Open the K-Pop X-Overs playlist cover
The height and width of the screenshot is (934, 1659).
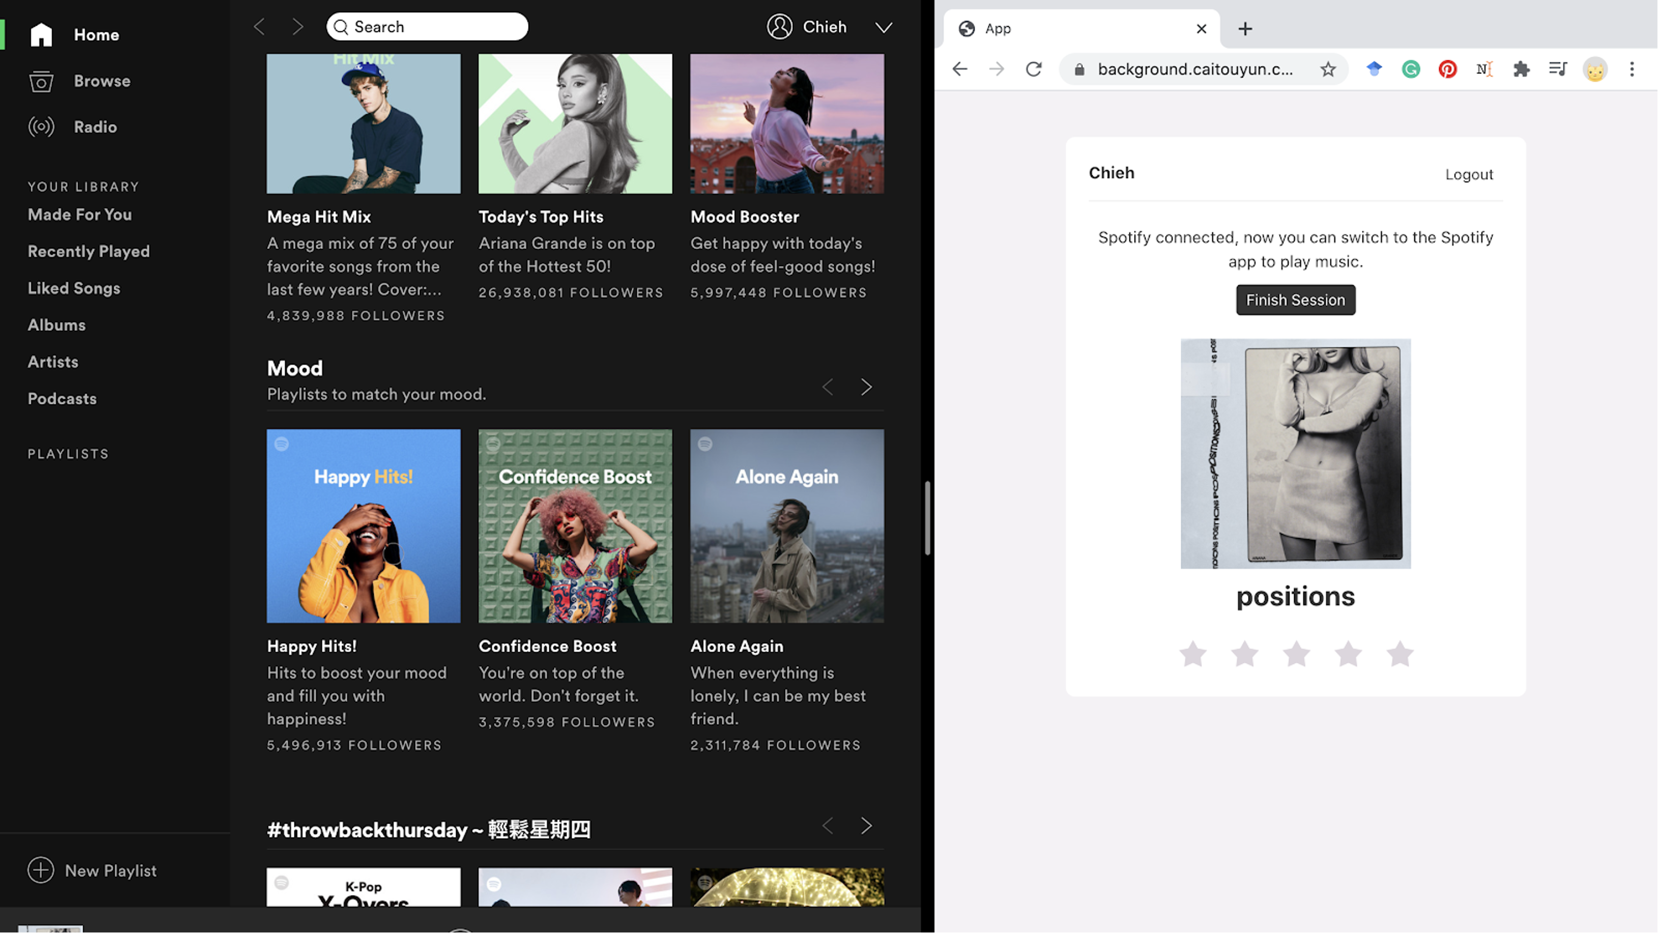coord(364,887)
